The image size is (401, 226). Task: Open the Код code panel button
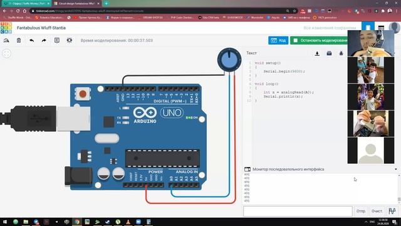278,40
